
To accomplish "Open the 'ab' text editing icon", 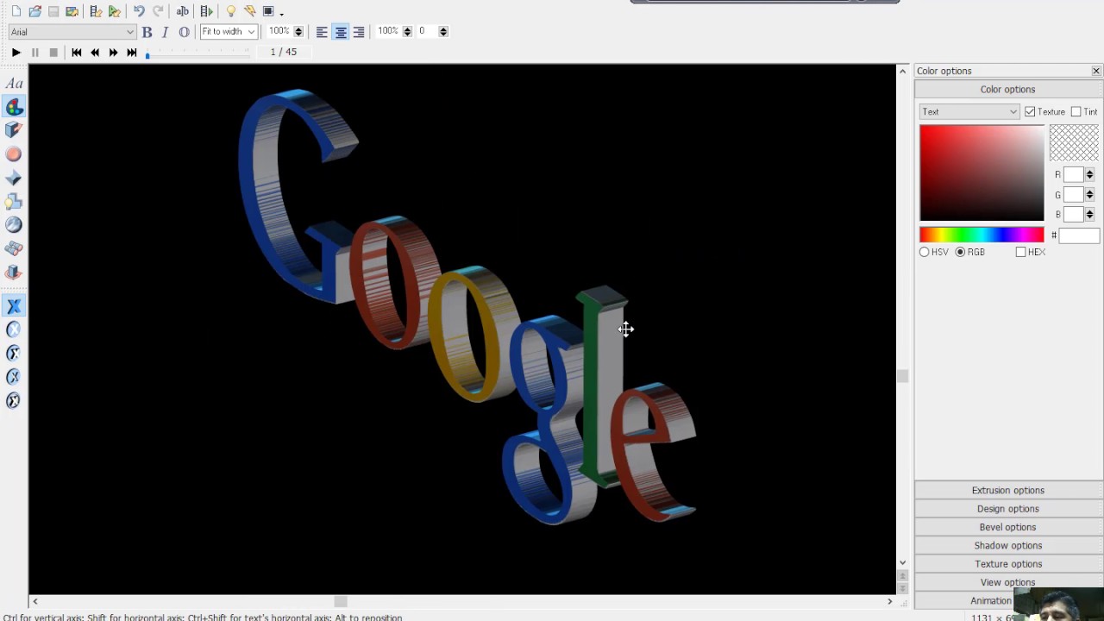I will 182,11.
